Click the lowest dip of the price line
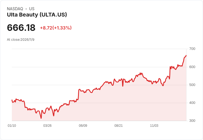 pyautogui.click(x=41, y=118)
